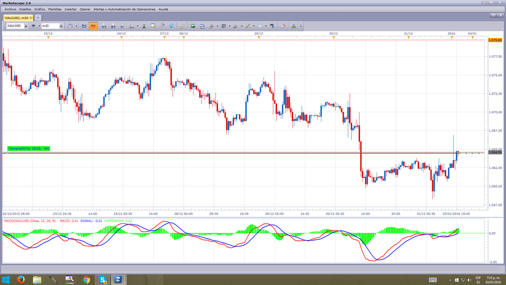Image resolution: width=506 pixels, height=285 pixels.
Task: Open the XAU/USD symbol dropdown
Action: tap(26, 26)
